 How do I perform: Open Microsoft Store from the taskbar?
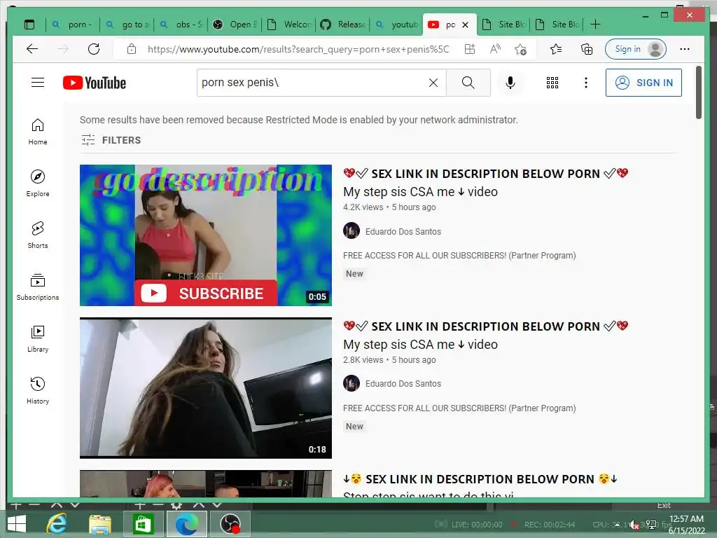[143, 524]
